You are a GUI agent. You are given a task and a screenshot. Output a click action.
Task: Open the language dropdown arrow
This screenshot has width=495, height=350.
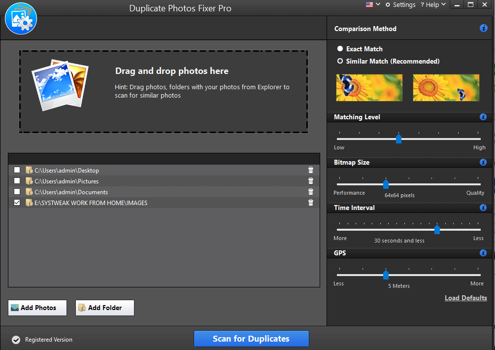(378, 4)
